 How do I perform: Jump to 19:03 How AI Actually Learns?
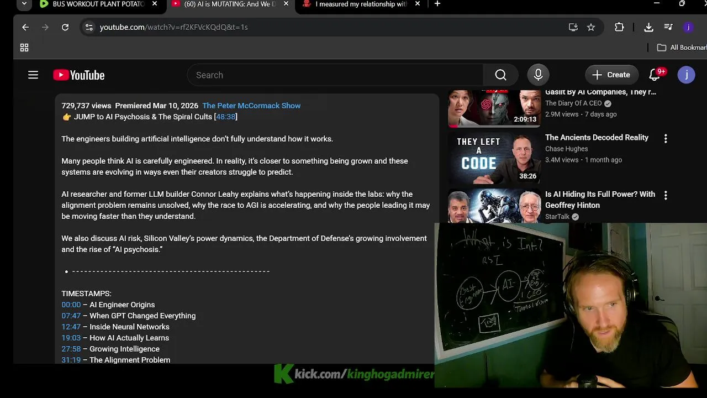pyautogui.click(x=71, y=338)
